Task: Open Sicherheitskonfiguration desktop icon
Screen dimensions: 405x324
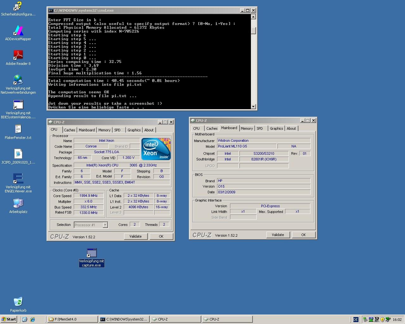Action: [18, 6]
